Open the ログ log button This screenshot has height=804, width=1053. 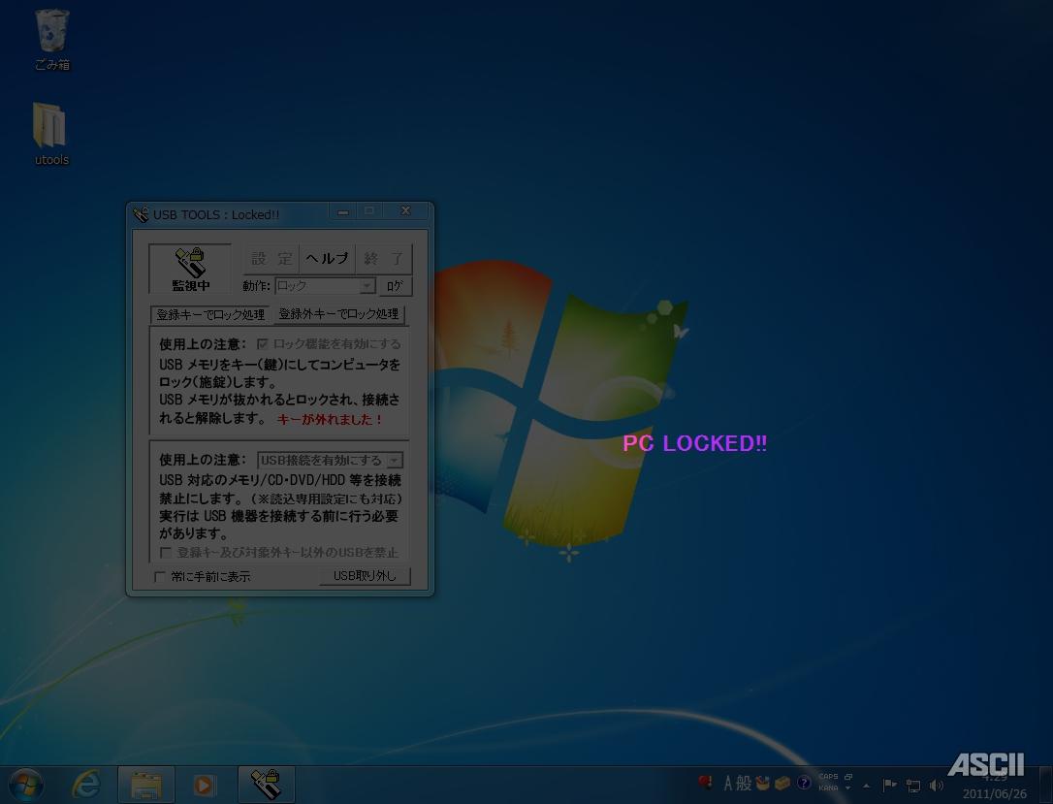coord(395,286)
